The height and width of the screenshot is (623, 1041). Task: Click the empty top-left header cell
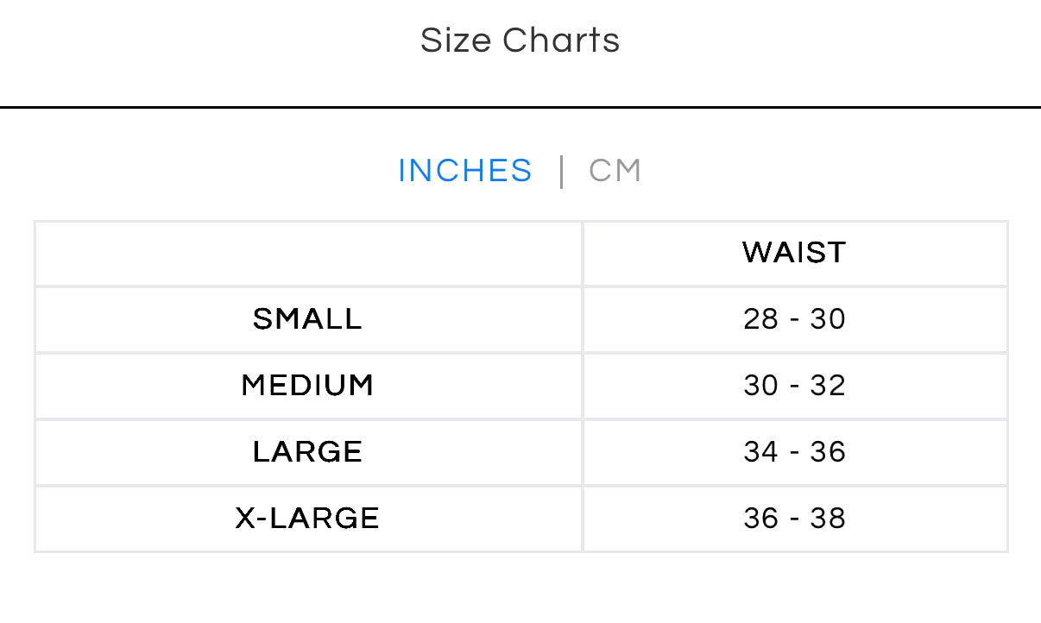308,253
